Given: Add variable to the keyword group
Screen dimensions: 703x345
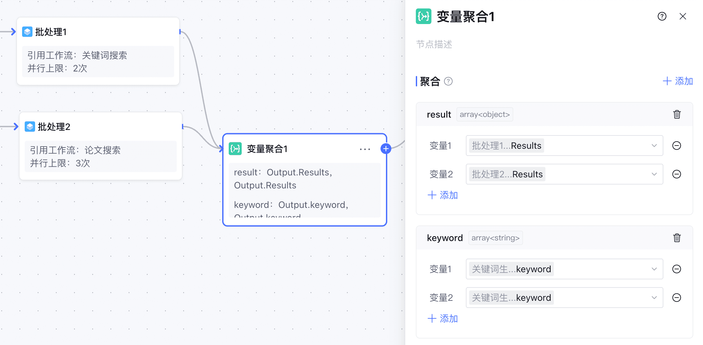Looking at the screenshot, I should tap(442, 319).
